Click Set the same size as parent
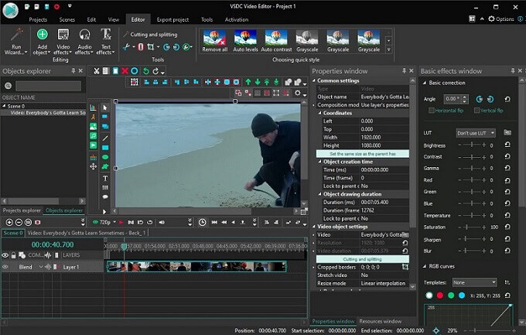This screenshot has width=526, height=335. point(363,154)
